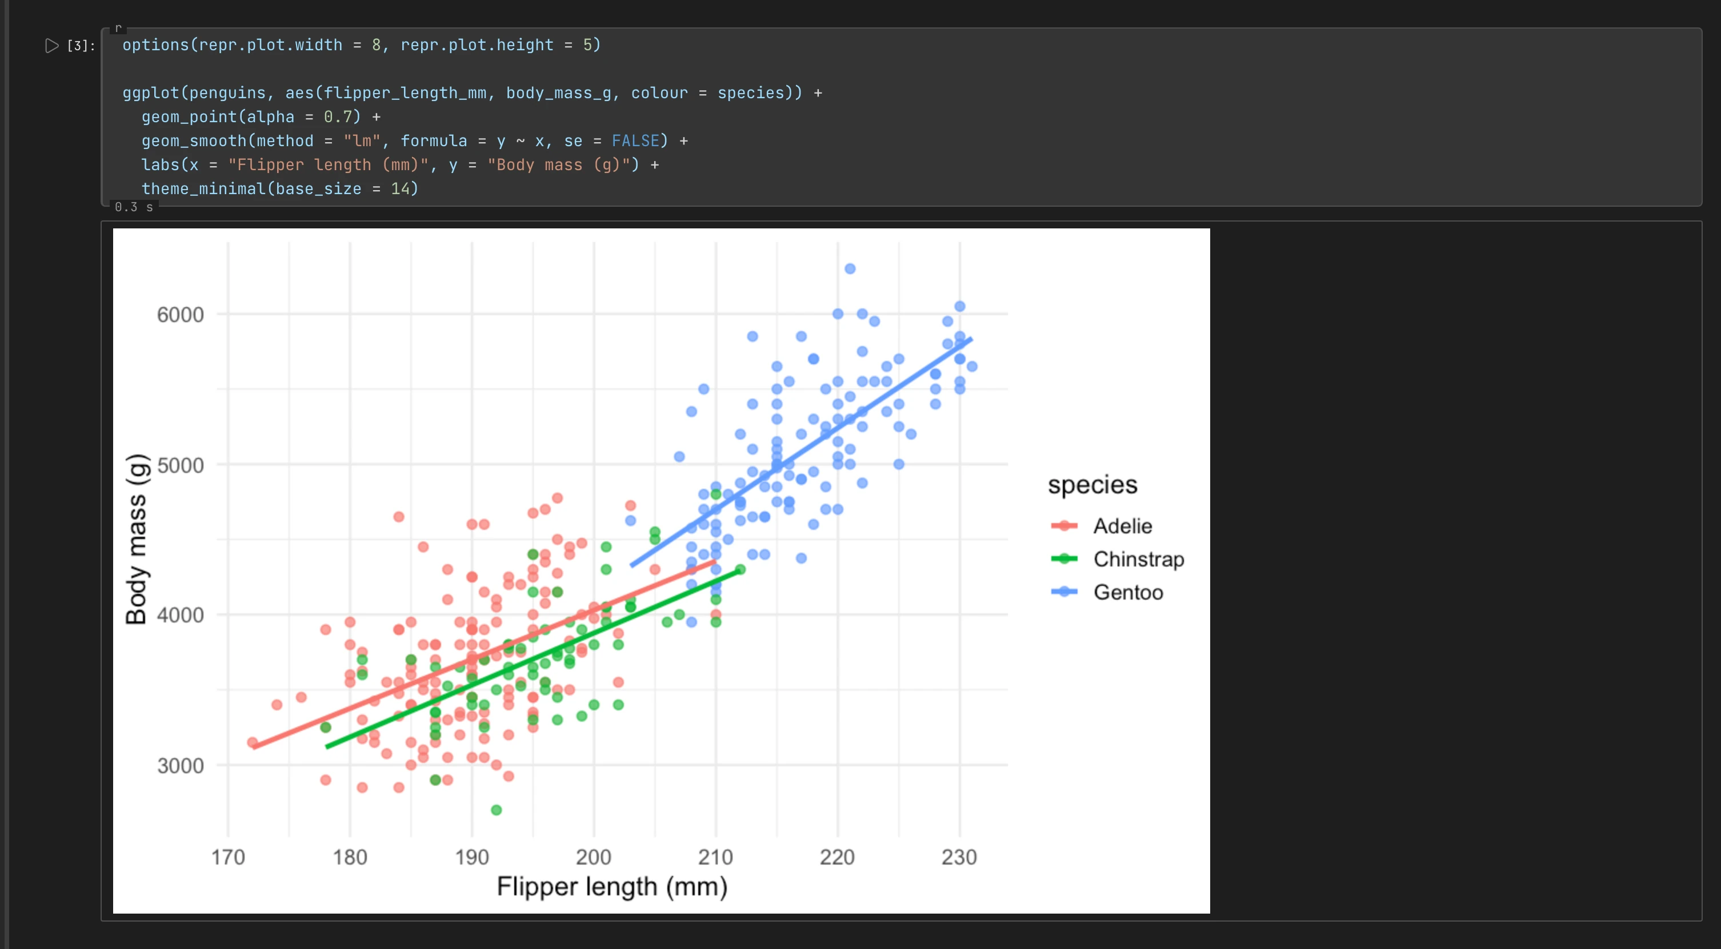The width and height of the screenshot is (1721, 949).
Task: Click the geom_smooth(method = "lm") line
Action: 414,141
